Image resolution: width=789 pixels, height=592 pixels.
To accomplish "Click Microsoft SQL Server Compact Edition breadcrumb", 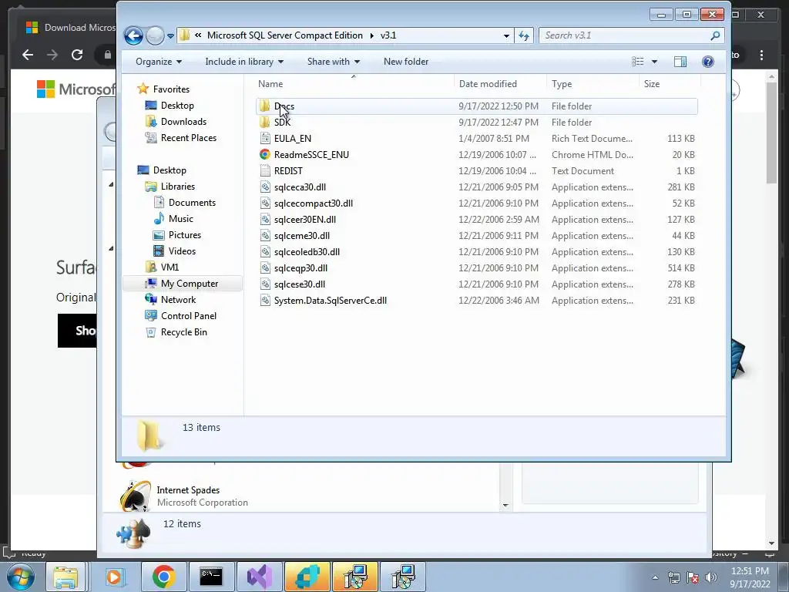I will (285, 35).
